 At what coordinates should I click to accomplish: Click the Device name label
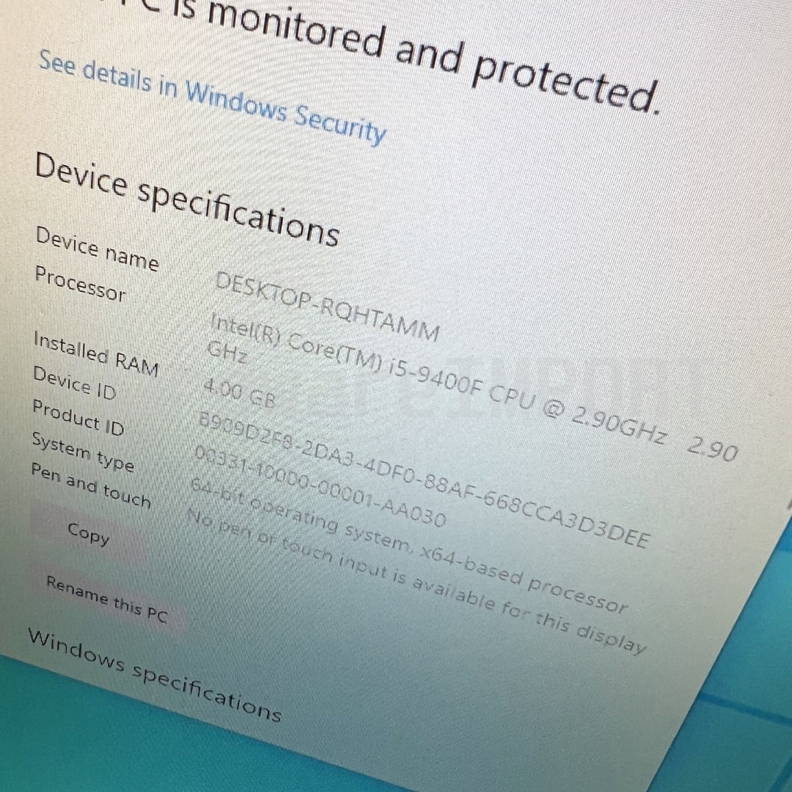(x=97, y=249)
